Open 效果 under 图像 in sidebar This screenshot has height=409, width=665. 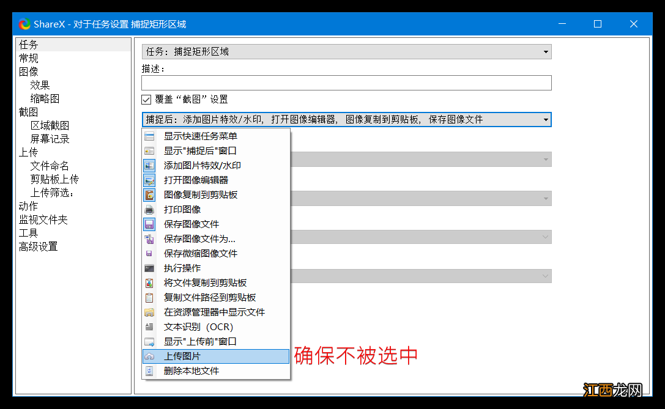pos(40,85)
